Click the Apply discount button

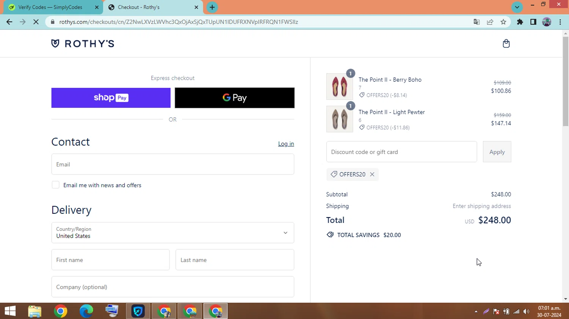click(x=497, y=152)
